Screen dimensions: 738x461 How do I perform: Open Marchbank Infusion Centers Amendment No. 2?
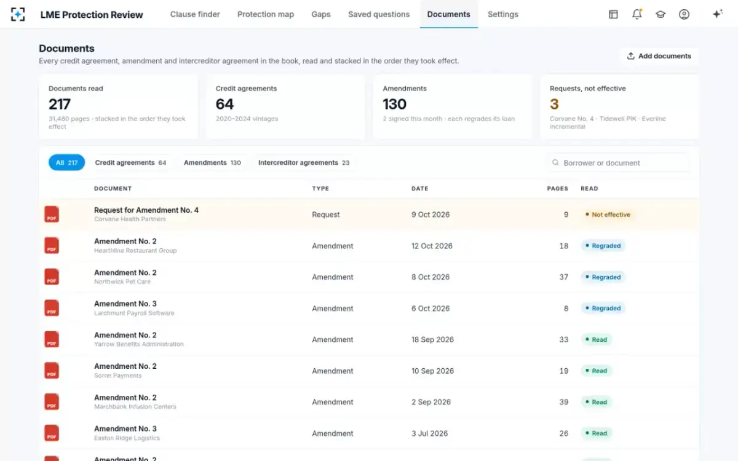pyautogui.click(x=125, y=398)
